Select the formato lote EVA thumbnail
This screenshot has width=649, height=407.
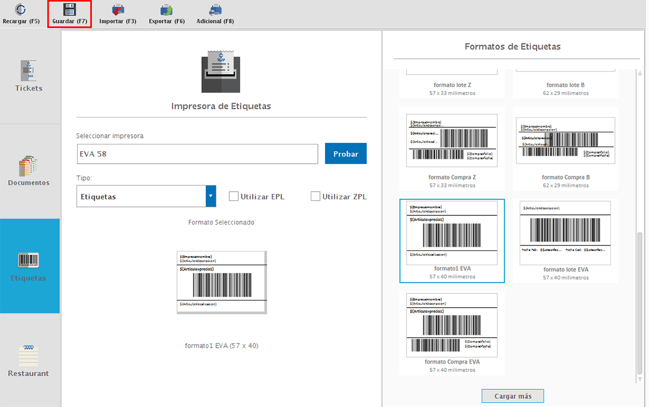pyautogui.click(x=565, y=233)
